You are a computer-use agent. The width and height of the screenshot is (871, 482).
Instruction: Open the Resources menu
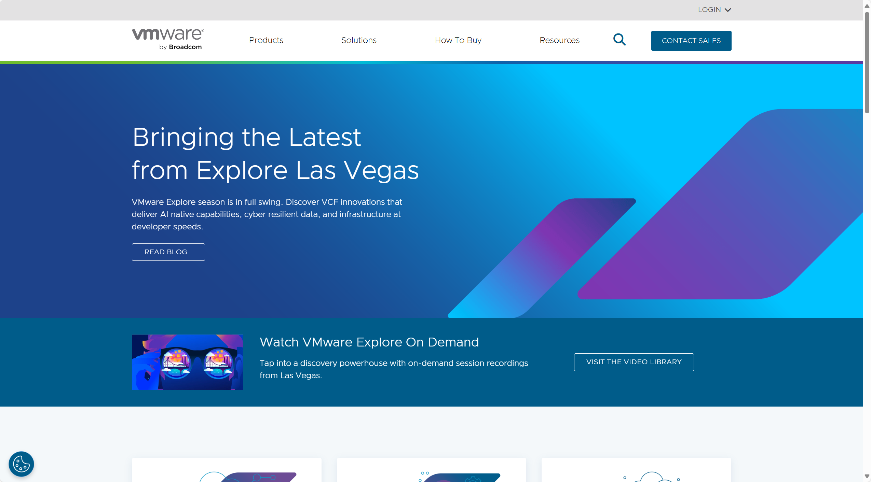coord(559,40)
